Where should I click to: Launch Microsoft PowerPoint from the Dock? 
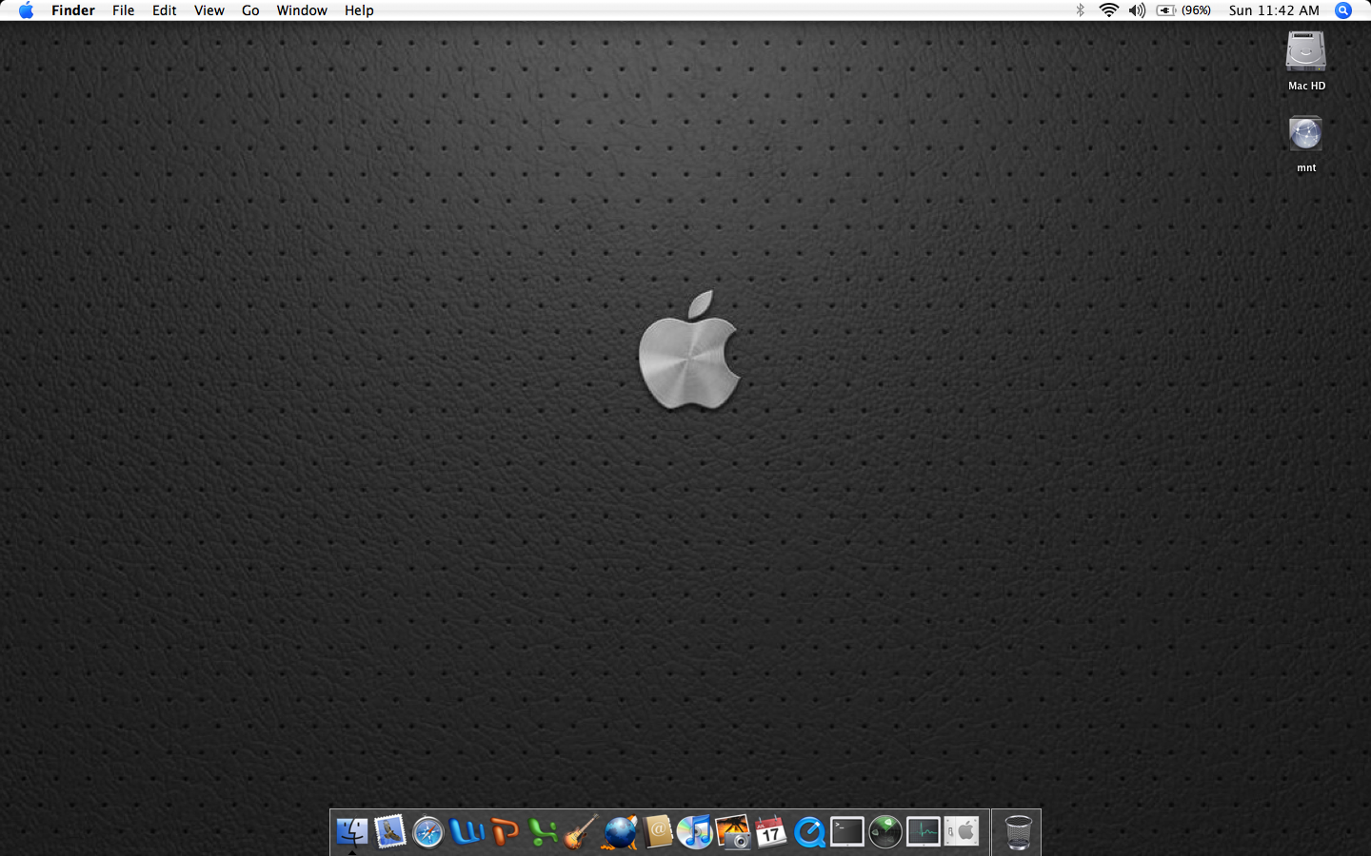[505, 832]
